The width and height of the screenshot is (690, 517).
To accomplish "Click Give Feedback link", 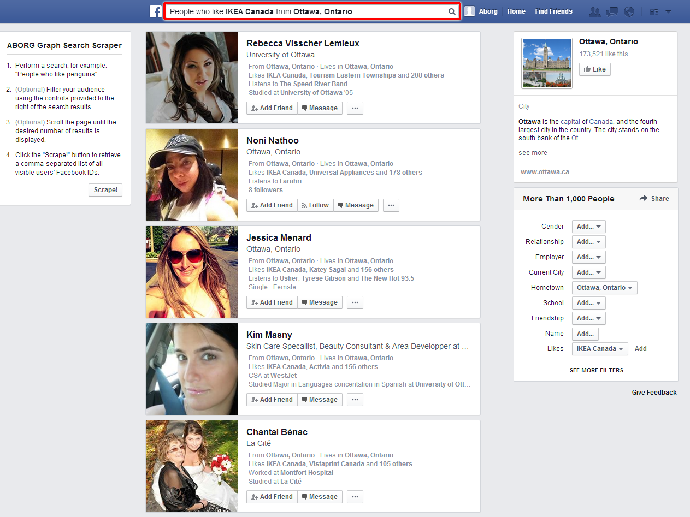I will click(654, 393).
